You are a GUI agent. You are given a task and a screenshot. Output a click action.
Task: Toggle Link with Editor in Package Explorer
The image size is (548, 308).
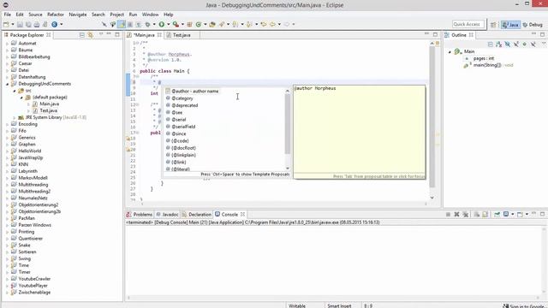click(x=91, y=35)
